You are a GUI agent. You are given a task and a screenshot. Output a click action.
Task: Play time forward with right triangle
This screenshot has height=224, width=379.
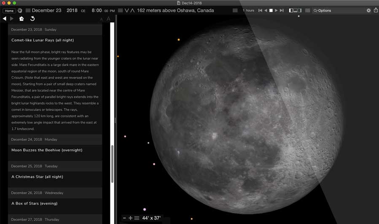click(x=276, y=11)
